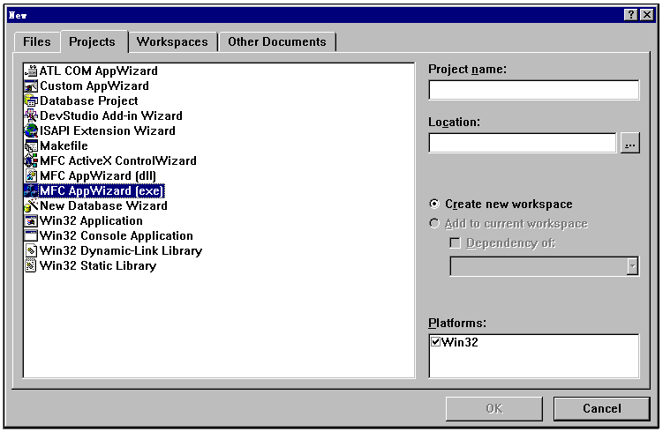Select DevStudio Add-in Wizard text

(111, 115)
